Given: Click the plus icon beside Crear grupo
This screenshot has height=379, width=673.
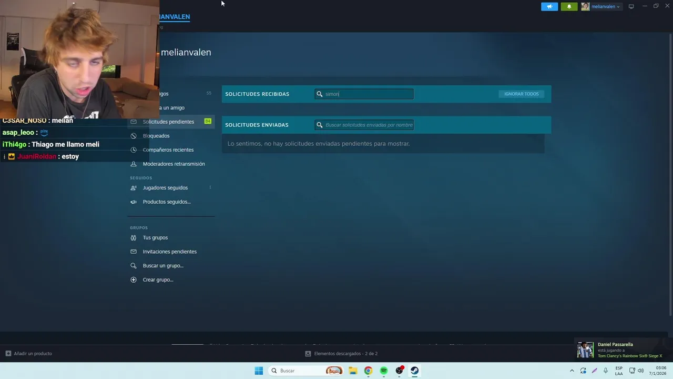Looking at the screenshot, I should coord(134,280).
